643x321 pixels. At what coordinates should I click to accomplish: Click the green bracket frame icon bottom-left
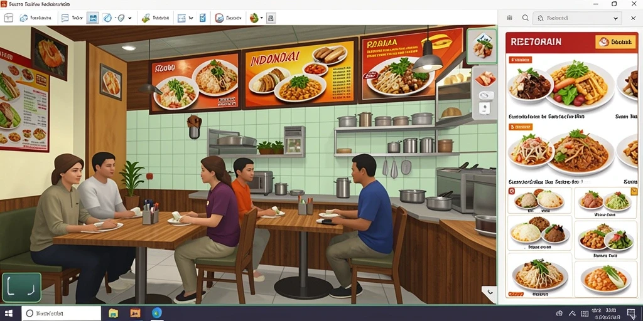coord(22,288)
